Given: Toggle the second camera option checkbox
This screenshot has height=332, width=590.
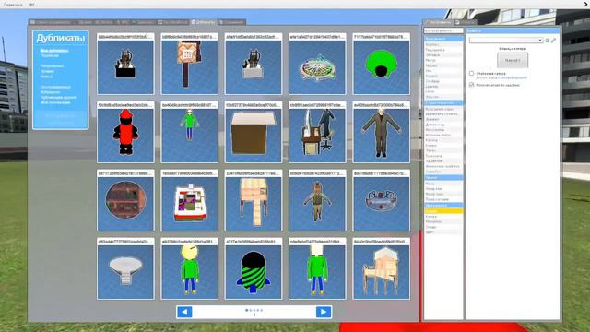Looking at the screenshot, I should (x=471, y=85).
